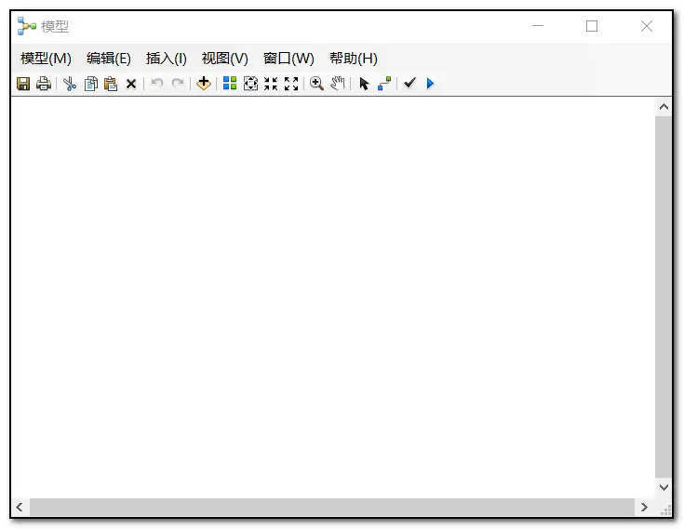Redo action with the redo arrow
684x529 pixels.
pos(178,83)
